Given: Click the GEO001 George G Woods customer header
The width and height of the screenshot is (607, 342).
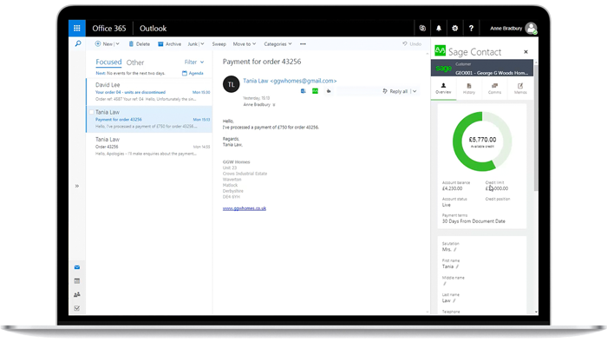Looking at the screenshot, I should click(x=482, y=69).
